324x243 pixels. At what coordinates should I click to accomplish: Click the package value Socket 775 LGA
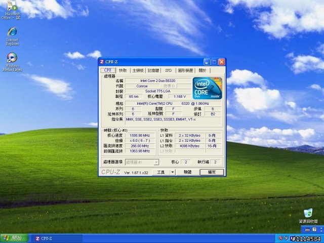click(158, 91)
